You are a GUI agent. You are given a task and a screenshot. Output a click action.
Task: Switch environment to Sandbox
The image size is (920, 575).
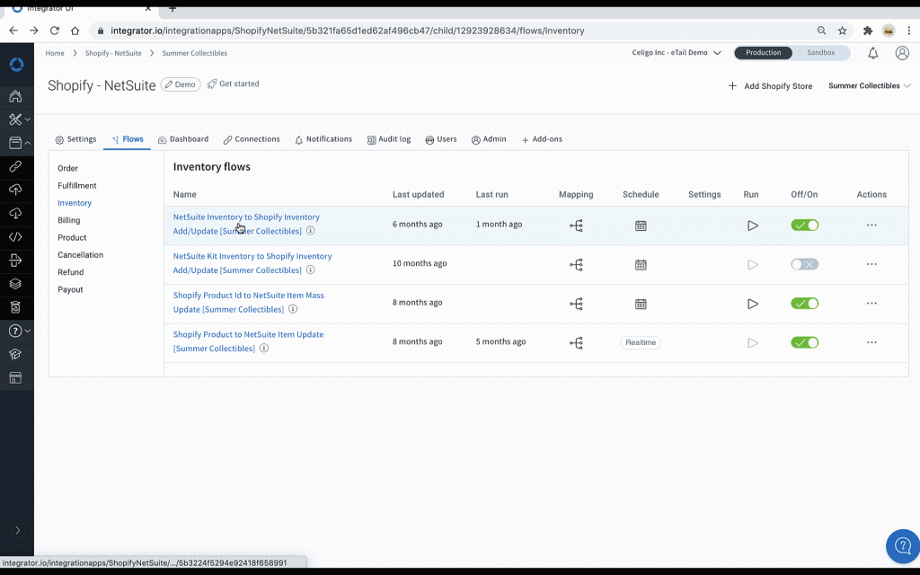(x=821, y=53)
